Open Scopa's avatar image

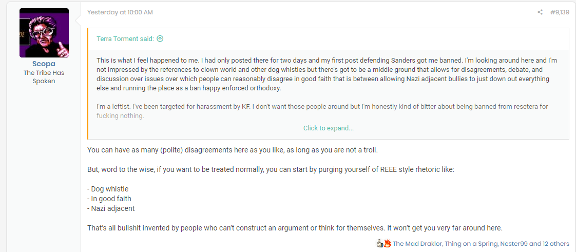(x=44, y=33)
